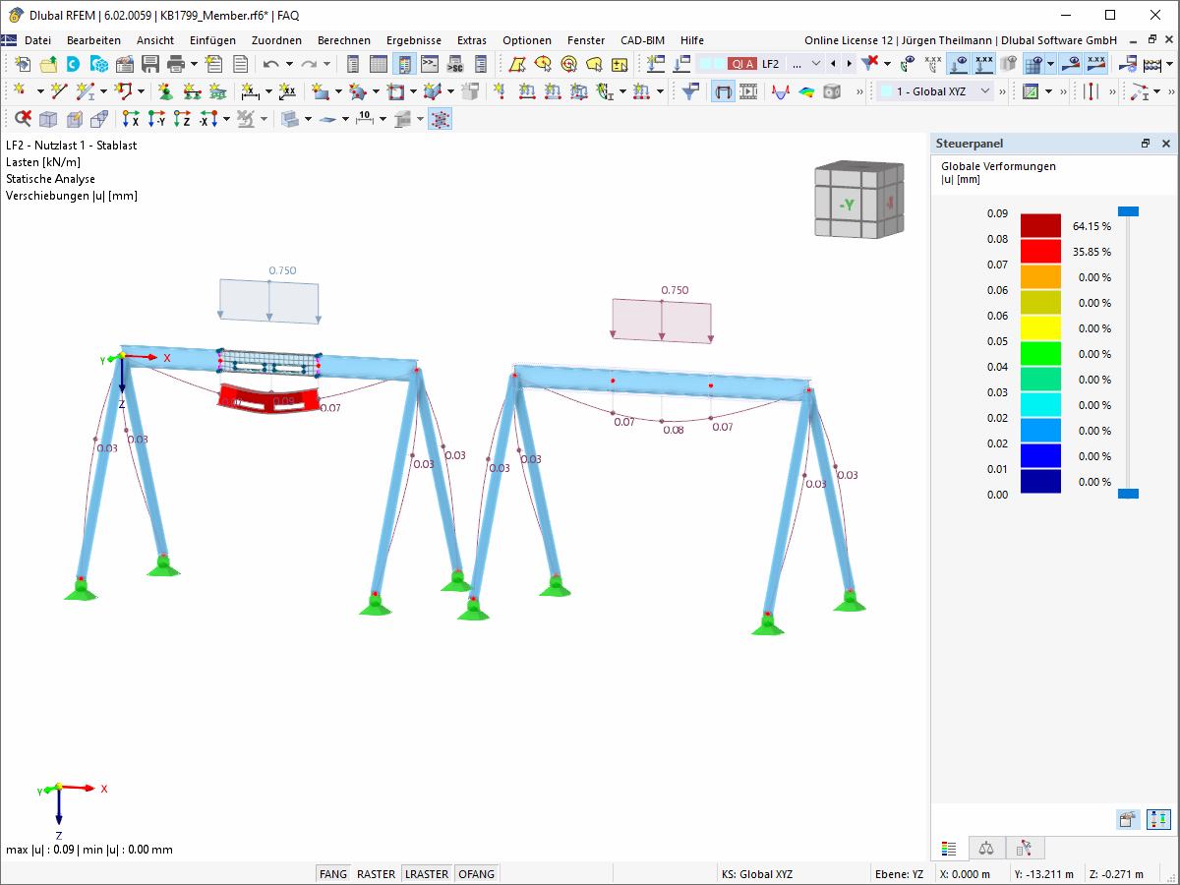Open the Bearbeiten menu

[x=93, y=40]
